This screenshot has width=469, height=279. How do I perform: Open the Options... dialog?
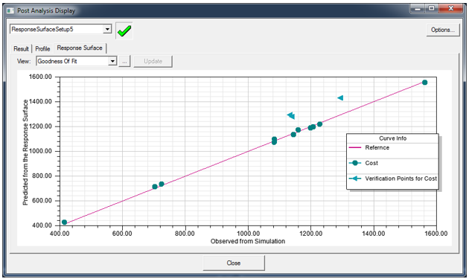[443, 30]
